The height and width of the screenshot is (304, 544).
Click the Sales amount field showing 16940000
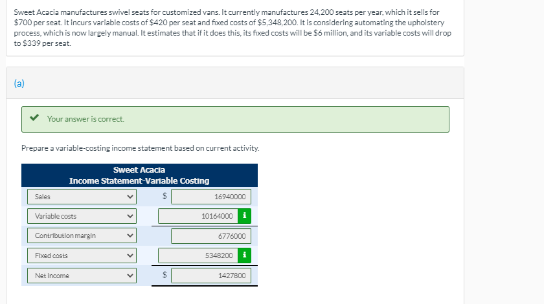click(211, 197)
